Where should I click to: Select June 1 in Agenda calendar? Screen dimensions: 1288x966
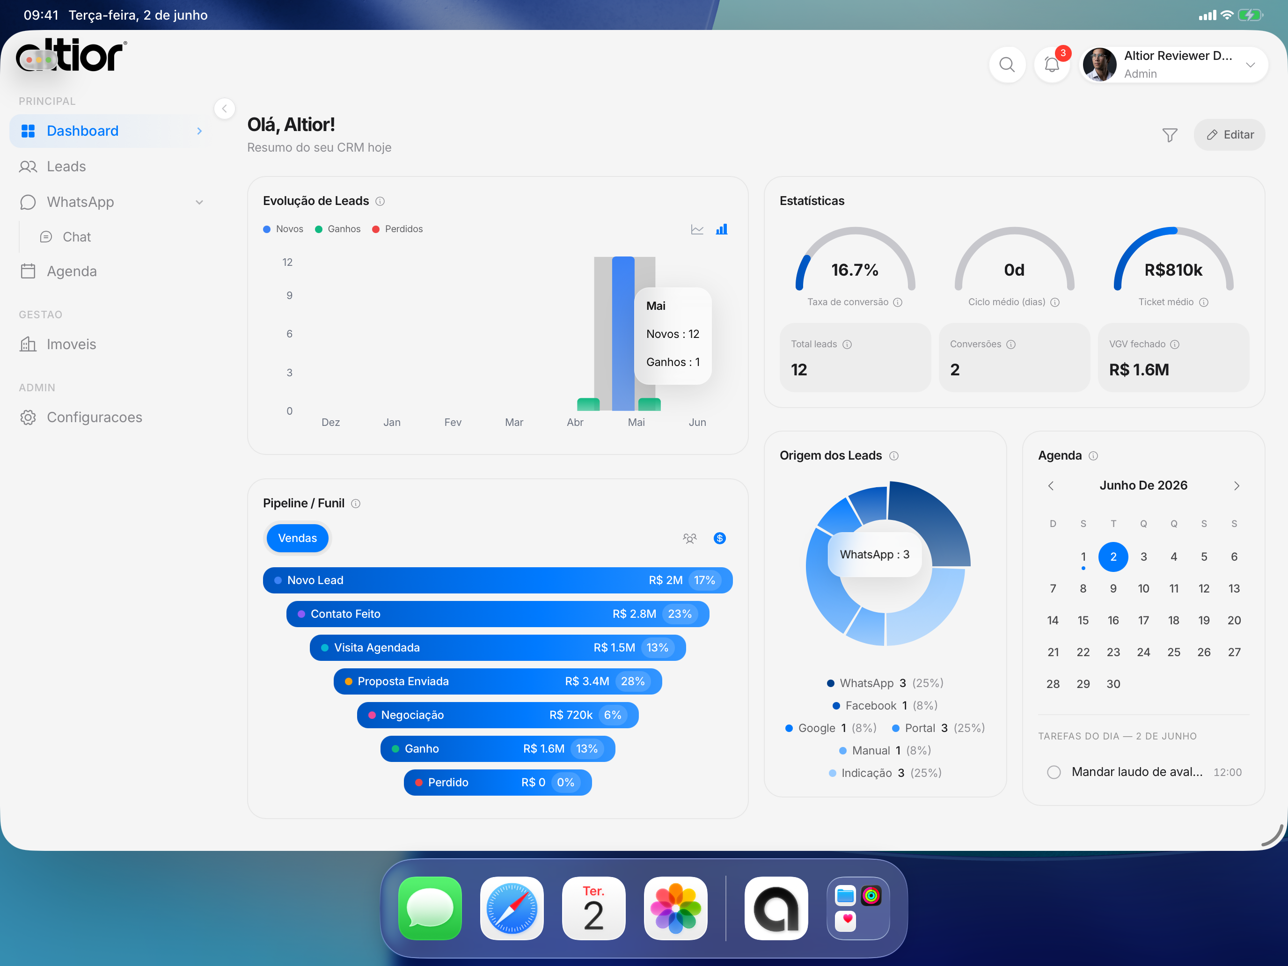(1083, 557)
